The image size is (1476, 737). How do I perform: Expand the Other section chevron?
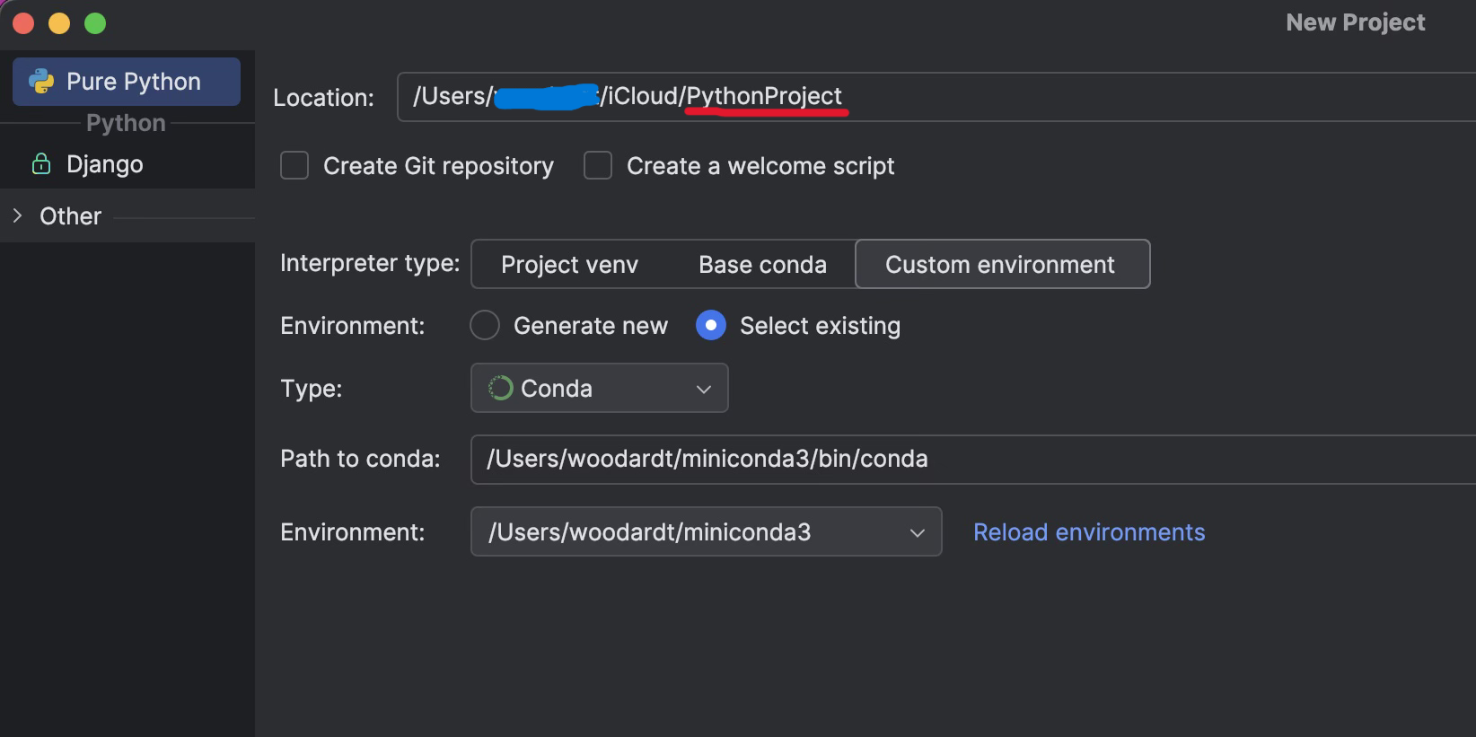tap(17, 215)
